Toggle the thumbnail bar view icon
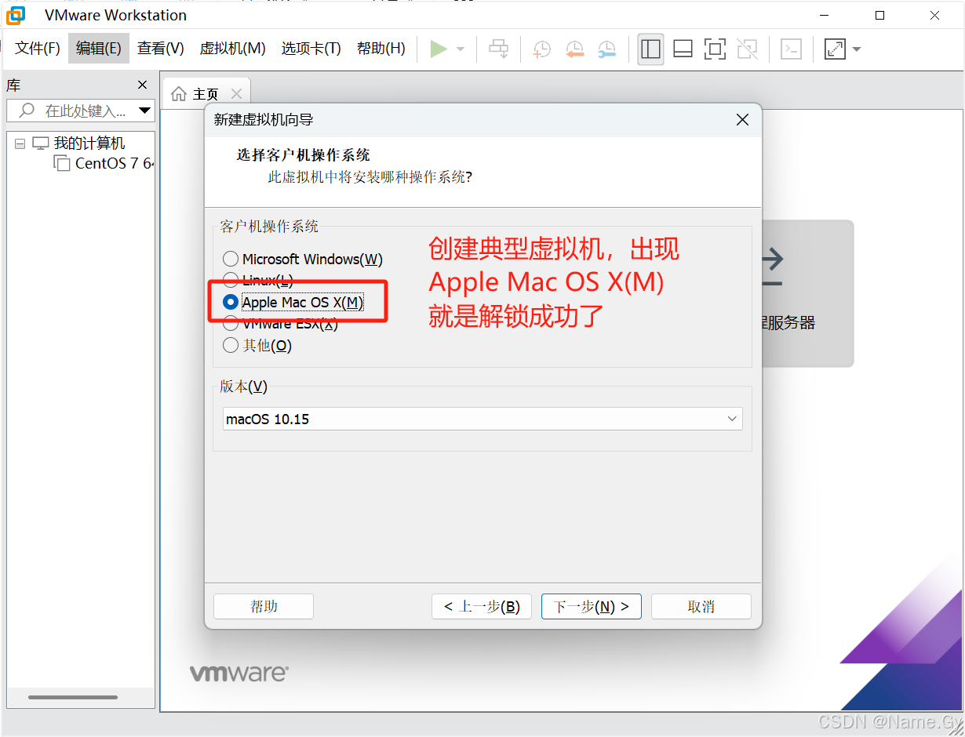965x737 pixels. (683, 49)
